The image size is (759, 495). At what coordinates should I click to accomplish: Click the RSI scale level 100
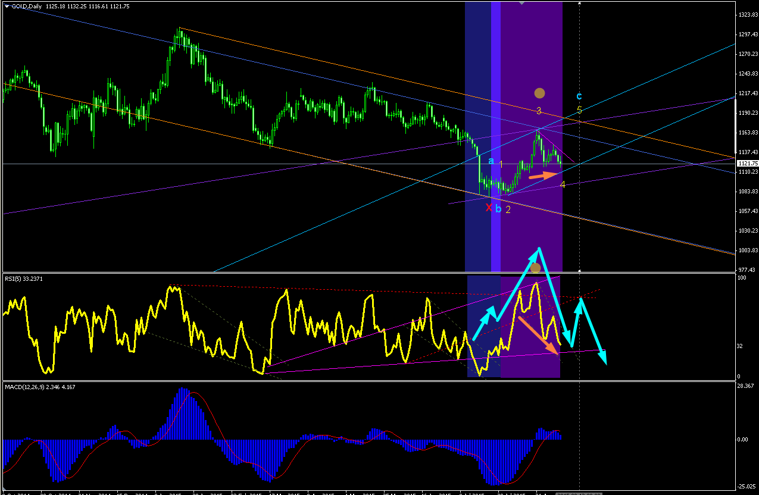click(742, 278)
